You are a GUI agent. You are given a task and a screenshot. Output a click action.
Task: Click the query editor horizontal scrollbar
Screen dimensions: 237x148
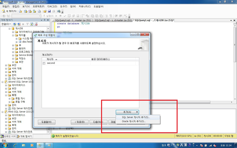[180, 102]
